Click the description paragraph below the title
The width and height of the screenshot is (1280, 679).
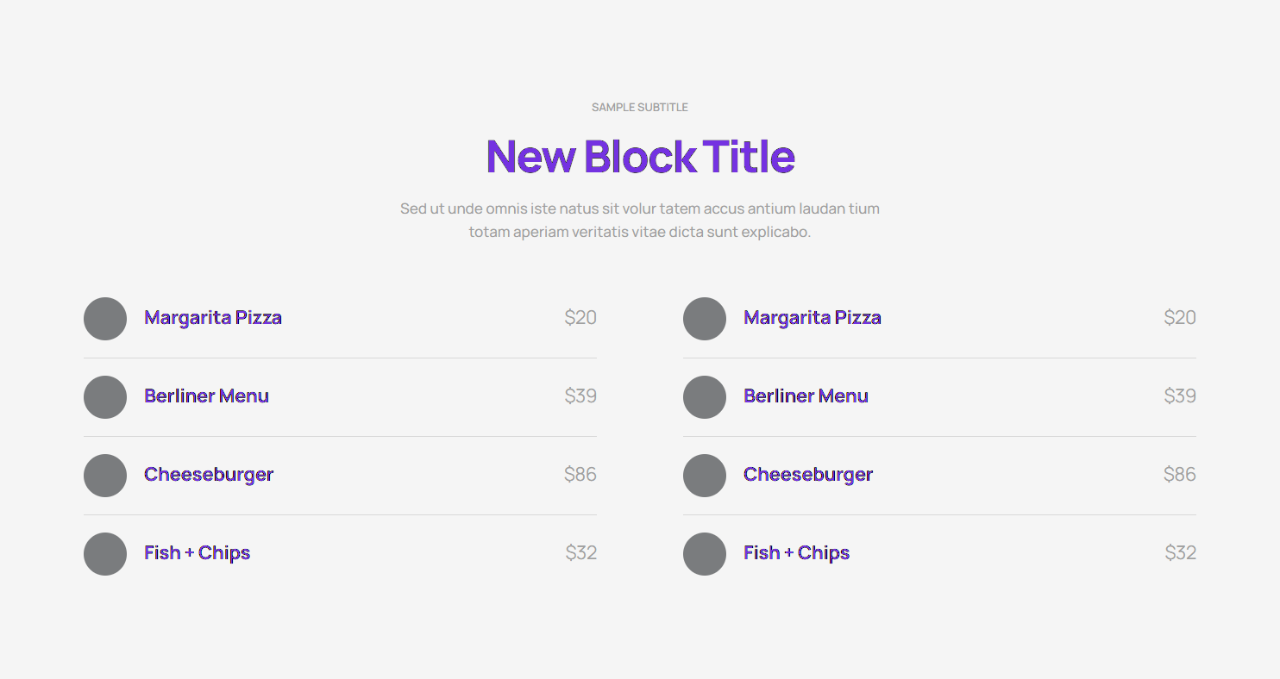pos(639,220)
